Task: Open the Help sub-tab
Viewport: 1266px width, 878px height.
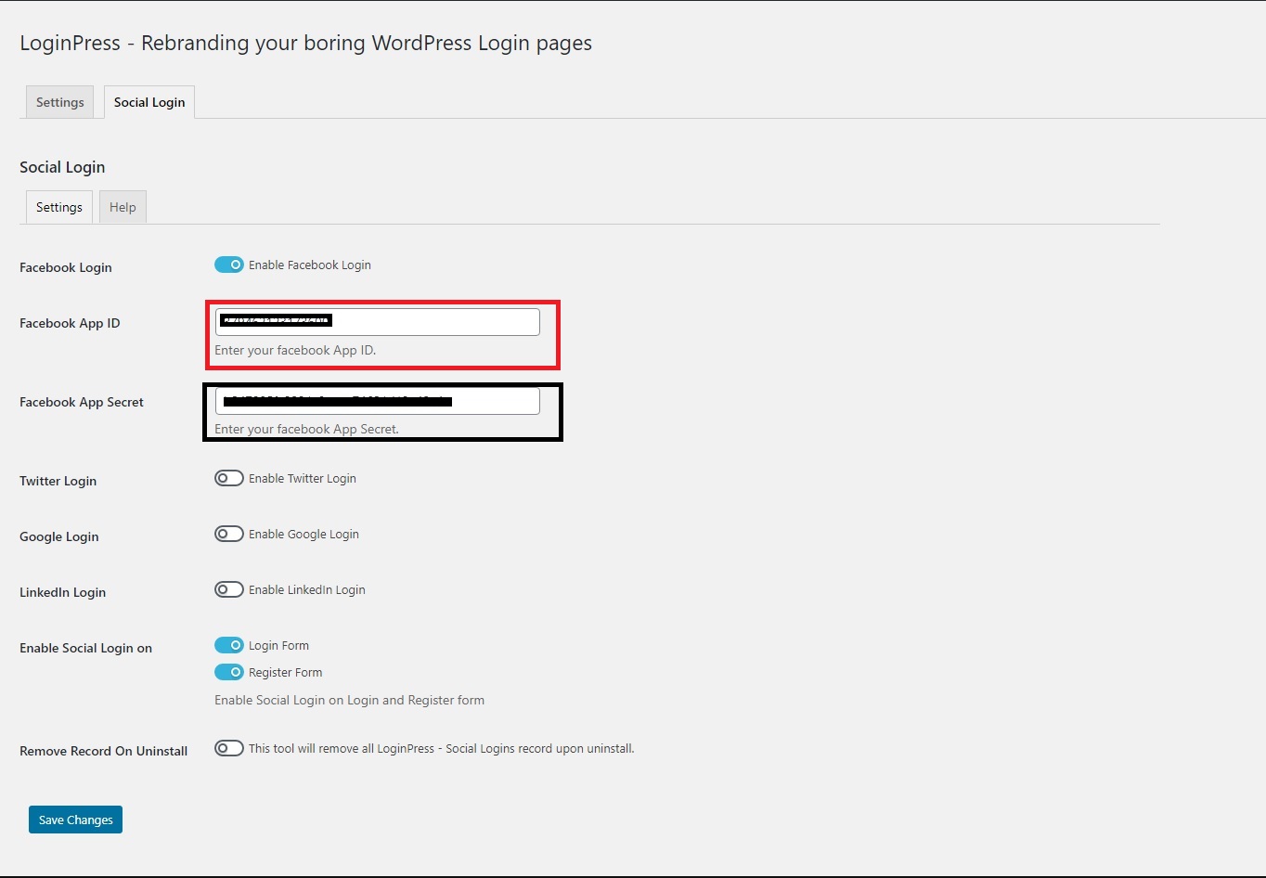Action: pos(123,207)
